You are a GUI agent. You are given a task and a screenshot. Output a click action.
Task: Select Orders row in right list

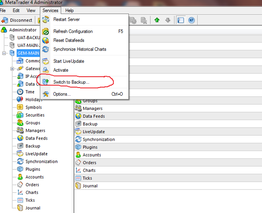pos(168,162)
